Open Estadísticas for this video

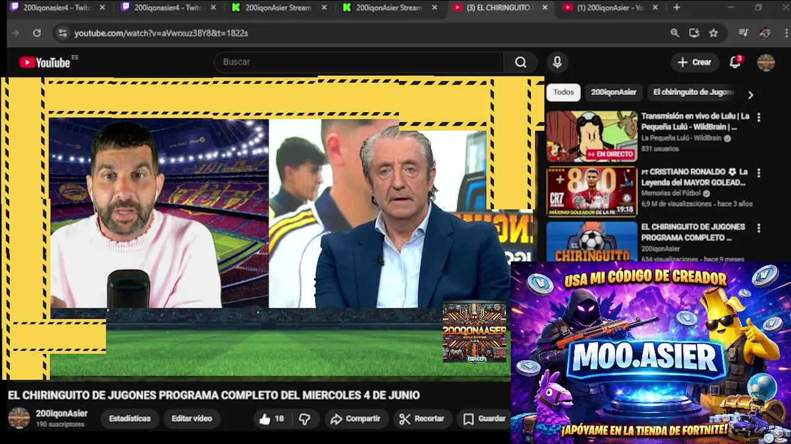click(130, 419)
